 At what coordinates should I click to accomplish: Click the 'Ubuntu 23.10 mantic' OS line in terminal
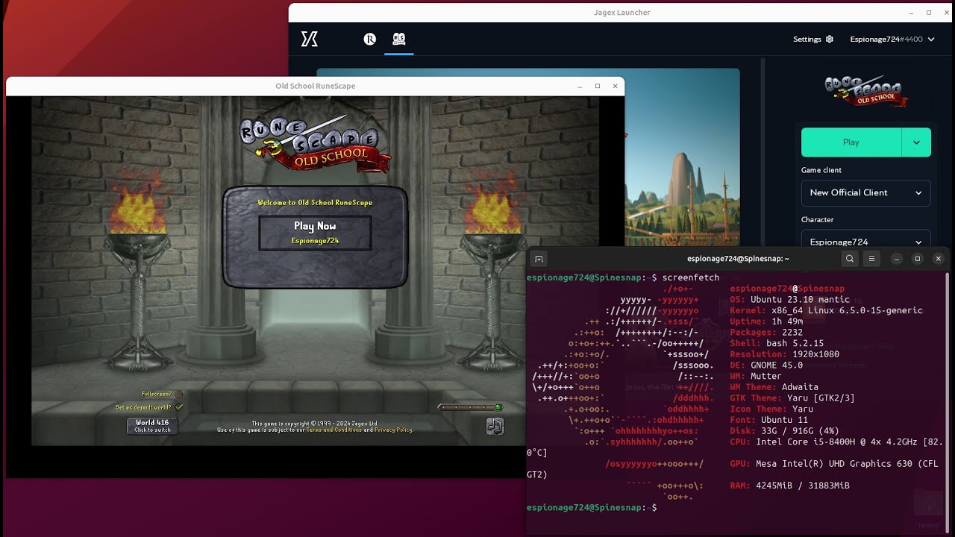pos(789,300)
